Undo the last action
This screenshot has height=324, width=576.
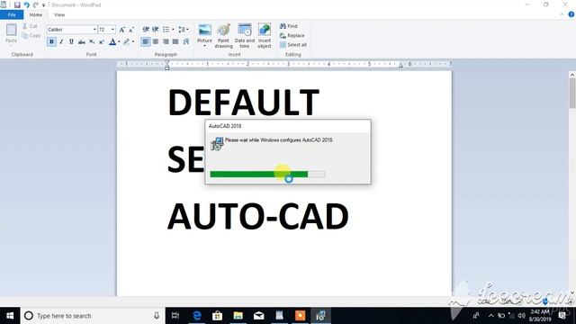coord(26,4)
